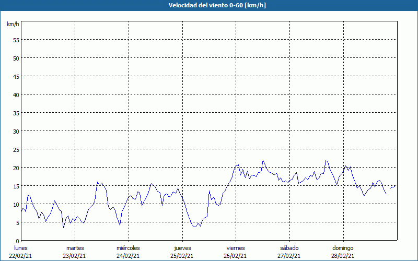Click the 15 y-axis label
Viewport: 418px width, 261px height.
click(16, 186)
